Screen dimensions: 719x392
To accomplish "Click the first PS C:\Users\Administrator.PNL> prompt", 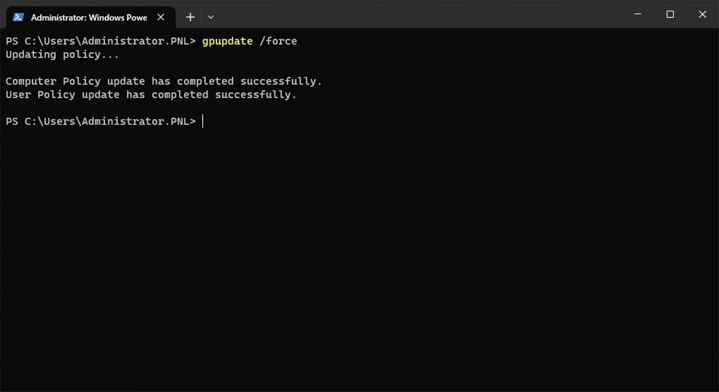I will point(101,41).
